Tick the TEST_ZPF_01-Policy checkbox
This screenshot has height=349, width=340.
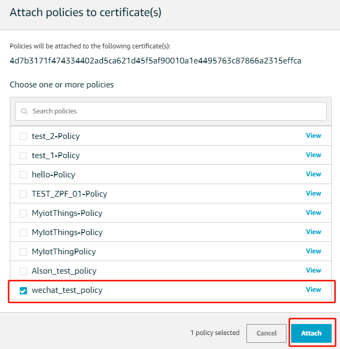click(23, 194)
